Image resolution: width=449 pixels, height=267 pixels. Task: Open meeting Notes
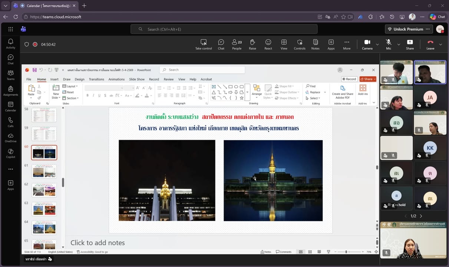(x=315, y=44)
